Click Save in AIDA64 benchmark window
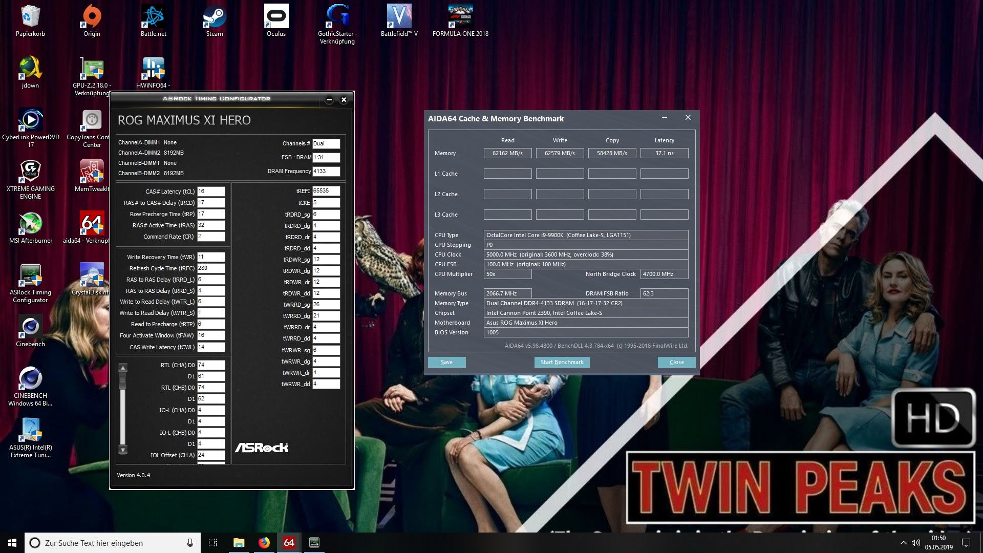The image size is (983, 553). coord(446,362)
